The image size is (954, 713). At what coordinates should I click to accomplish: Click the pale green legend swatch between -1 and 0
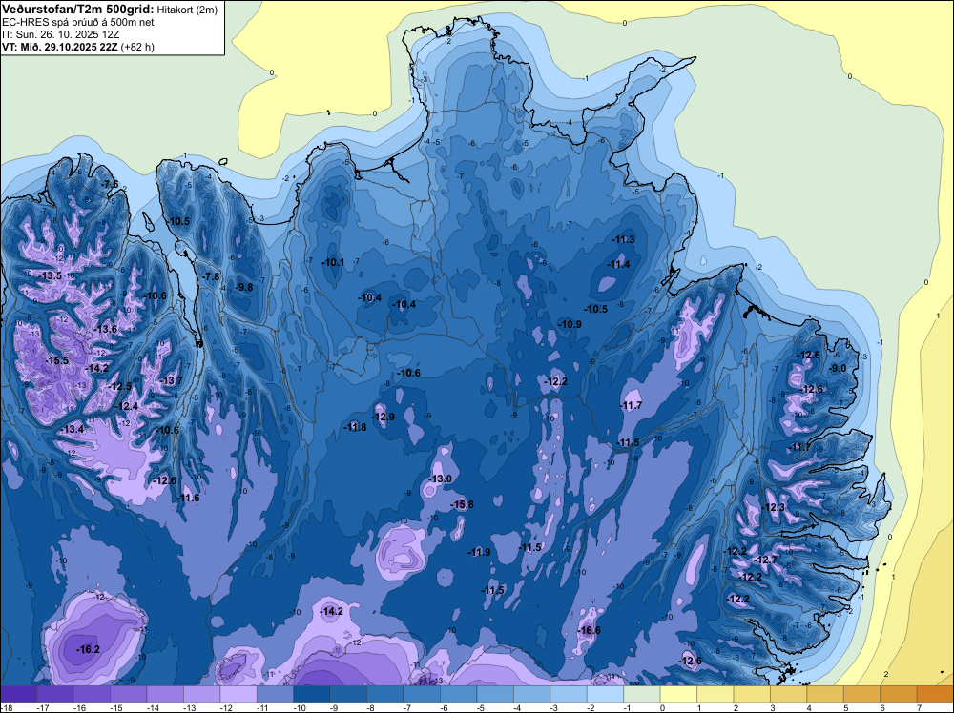(x=642, y=694)
